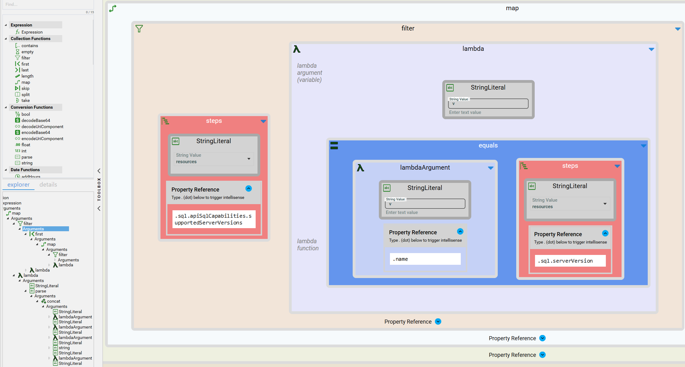Select the parse node in explorer tree
The image size is (685, 367).
[40, 291]
